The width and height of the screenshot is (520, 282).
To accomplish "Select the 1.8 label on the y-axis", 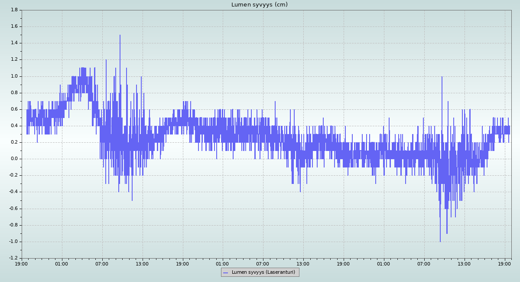I will pyautogui.click(x=14, y=10).
